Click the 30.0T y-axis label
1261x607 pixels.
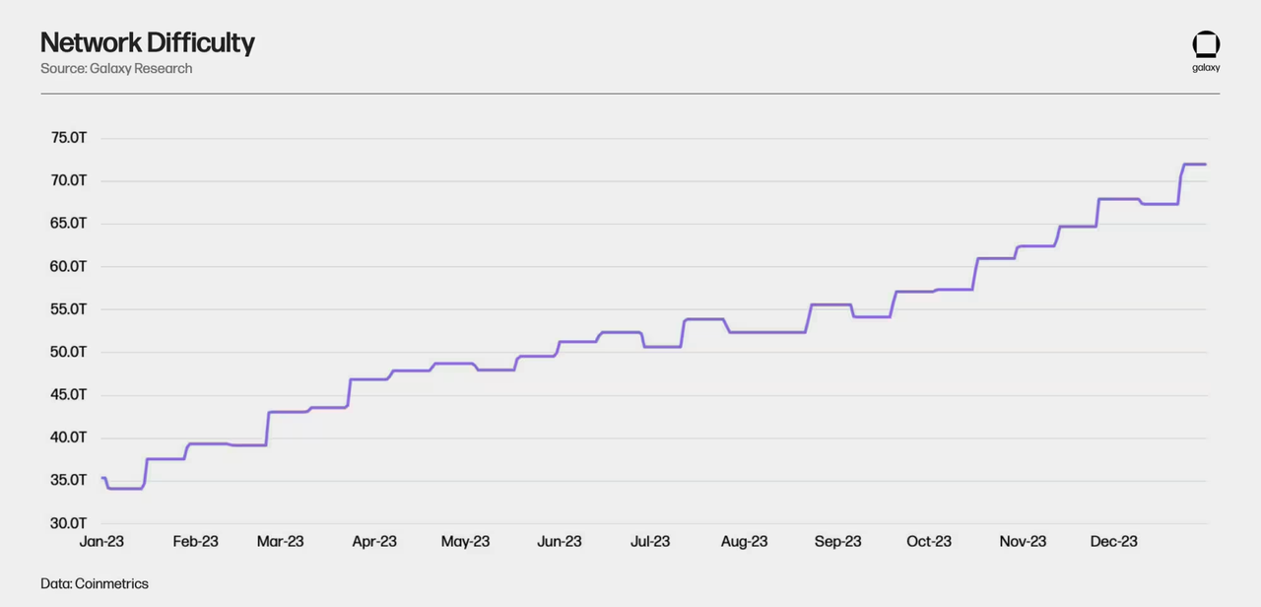69,523
